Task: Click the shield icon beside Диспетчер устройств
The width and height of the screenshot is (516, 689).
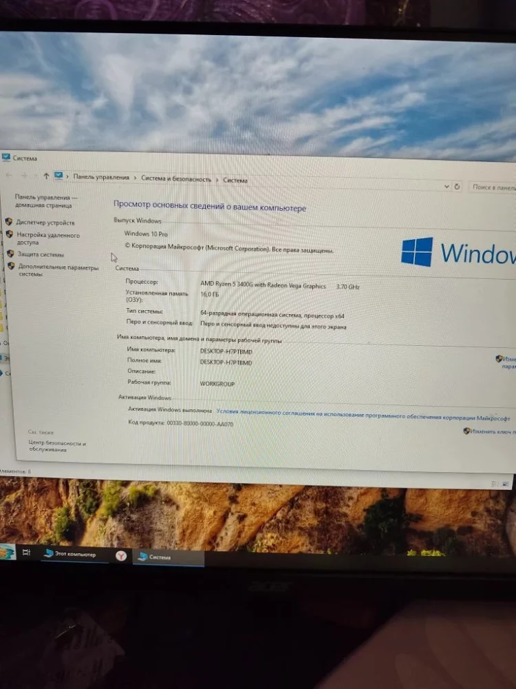Action: (9, 222)
